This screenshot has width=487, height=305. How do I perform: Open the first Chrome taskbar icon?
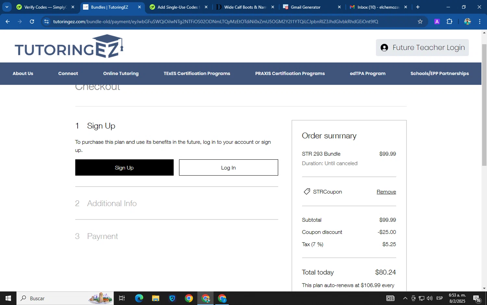point(189,298)
